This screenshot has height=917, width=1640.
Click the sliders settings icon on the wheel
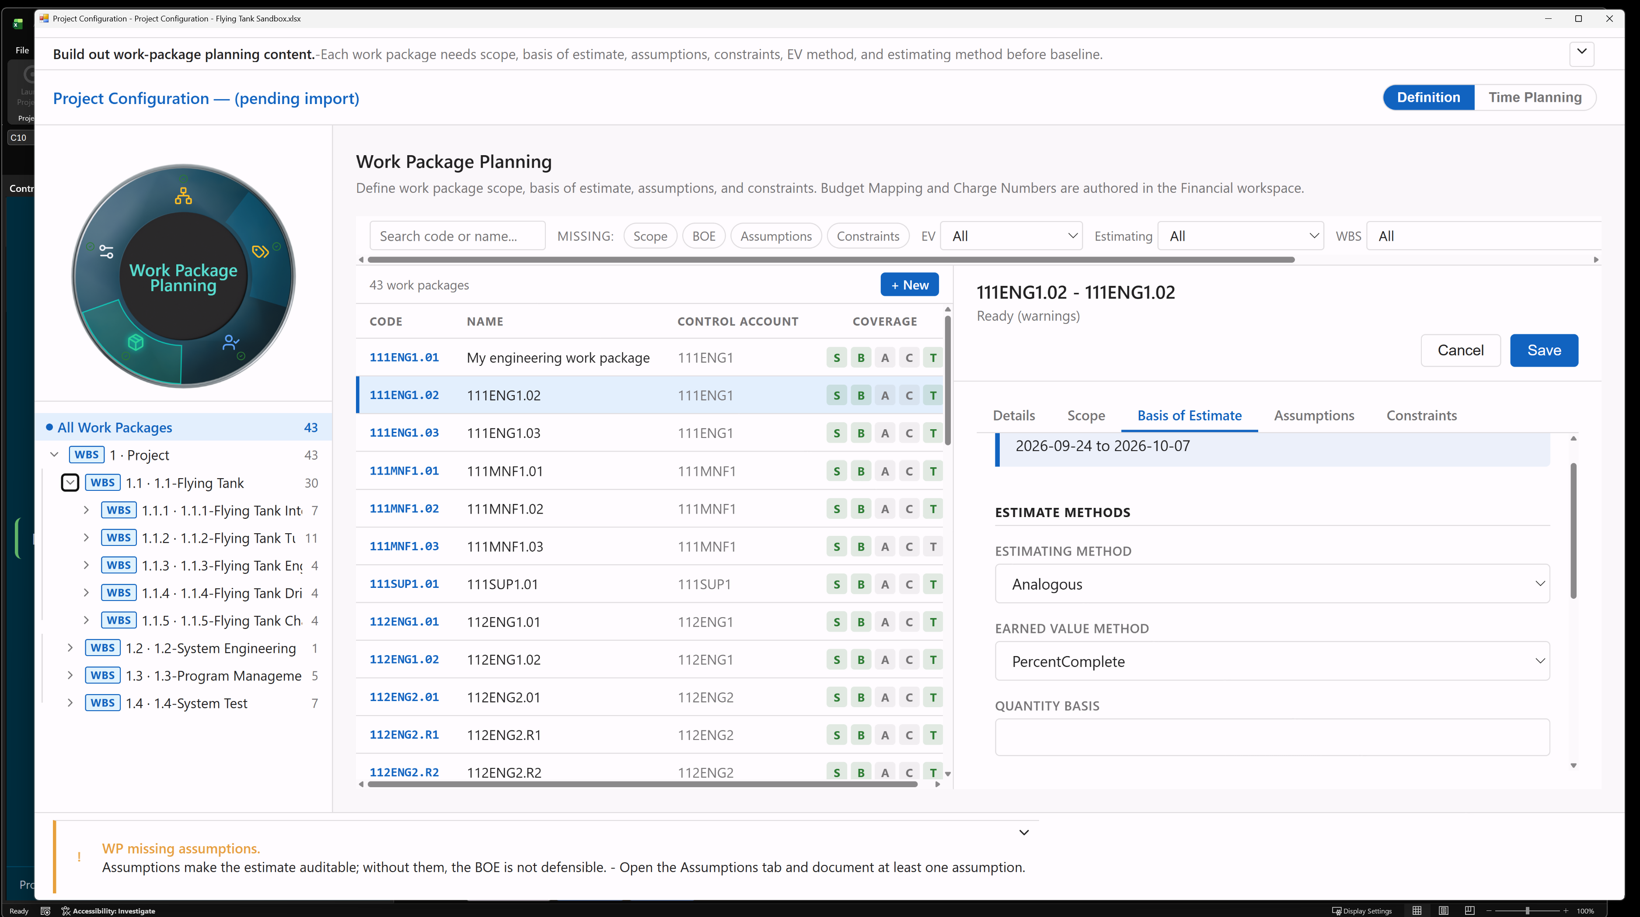[106, 252]
